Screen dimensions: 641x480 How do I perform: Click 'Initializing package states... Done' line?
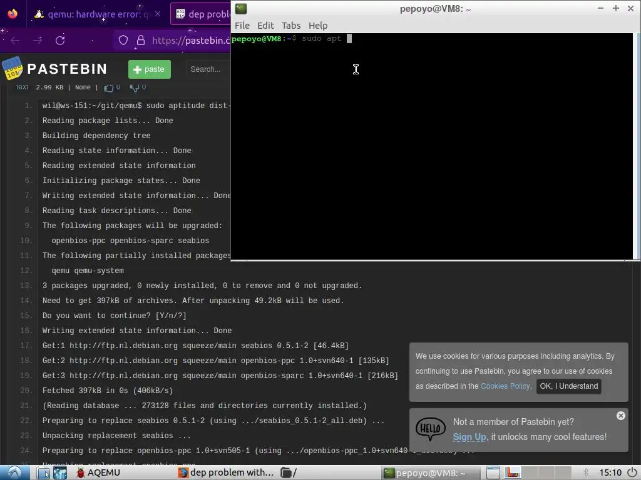click(x=121, y=181)
